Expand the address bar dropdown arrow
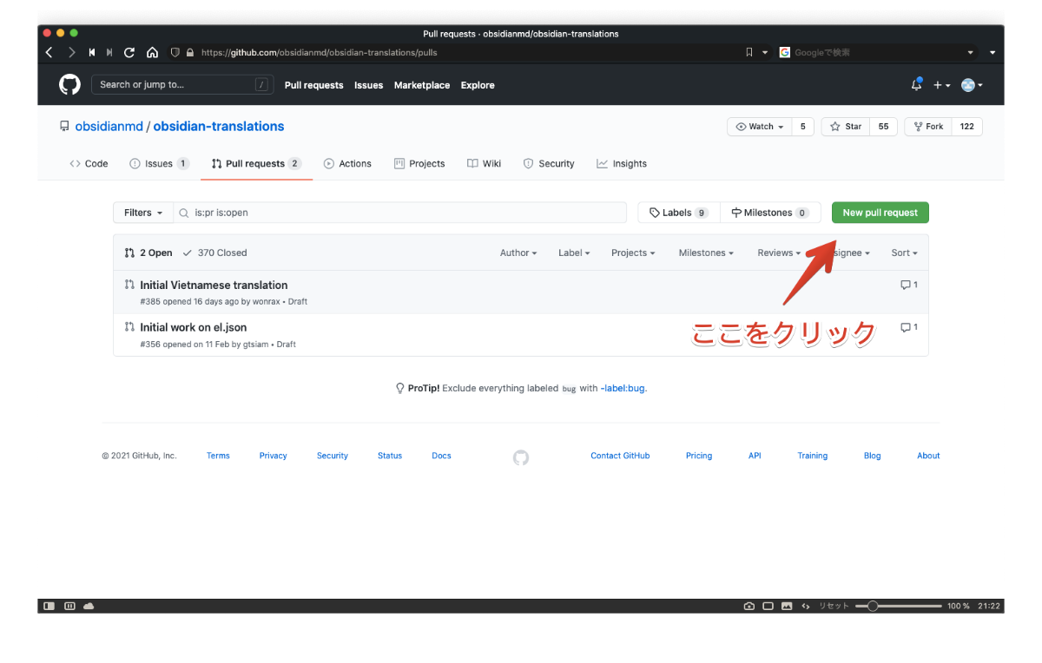This screenshot has height=663, width=1042. (x=765, y=52)
